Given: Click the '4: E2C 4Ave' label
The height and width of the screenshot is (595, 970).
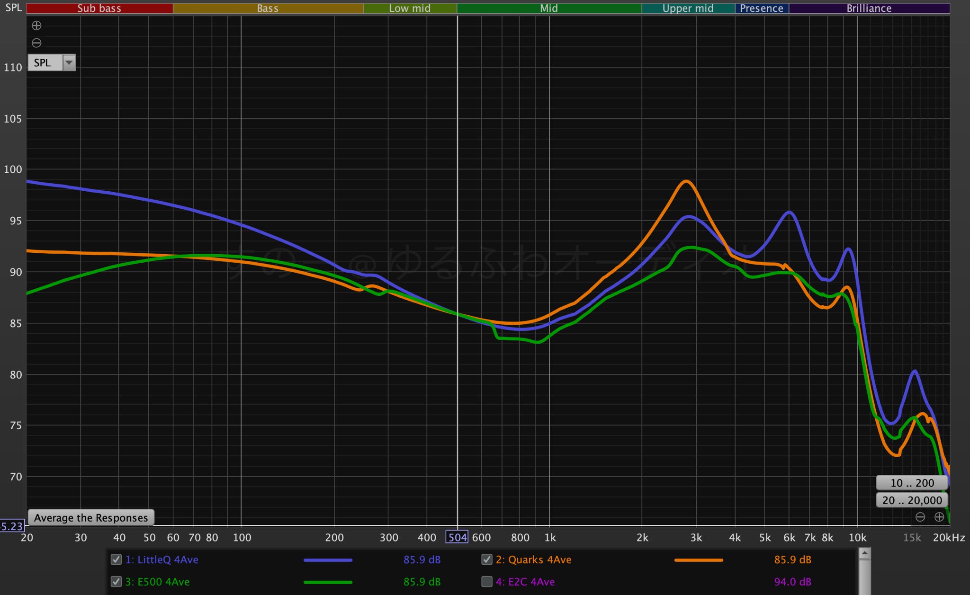Looking at the screenshot, I should click(x=525, y=581).
